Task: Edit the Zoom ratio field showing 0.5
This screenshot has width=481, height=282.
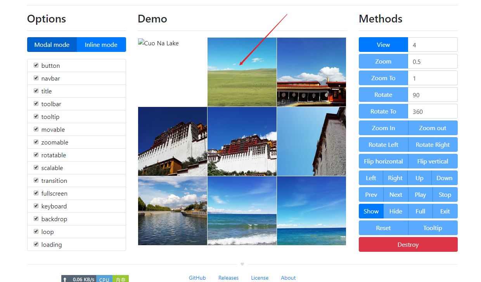Action: (x=433, y=61)
